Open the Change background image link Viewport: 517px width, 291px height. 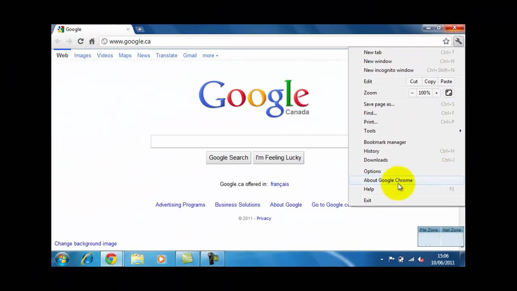click(x=85, y=244)
